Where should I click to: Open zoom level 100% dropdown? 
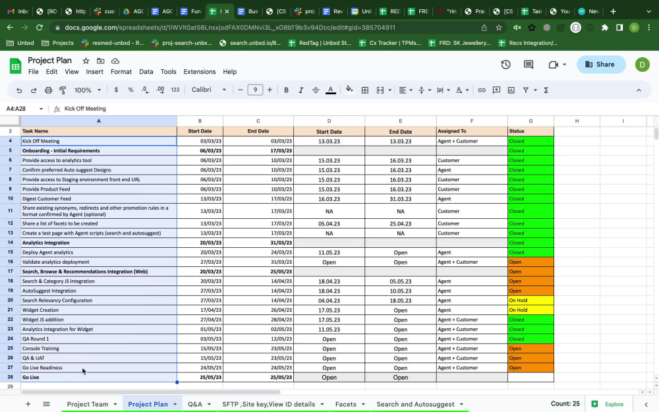[88, 90]
